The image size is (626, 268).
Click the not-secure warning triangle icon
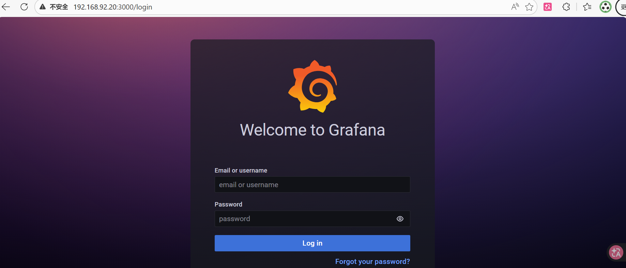(43, 7)
